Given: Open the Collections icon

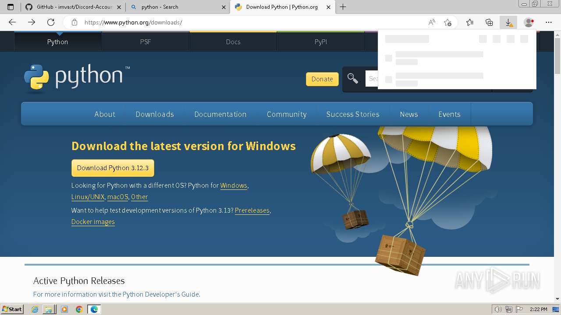Looking at the screenshot, I should [x=489, y=22].
